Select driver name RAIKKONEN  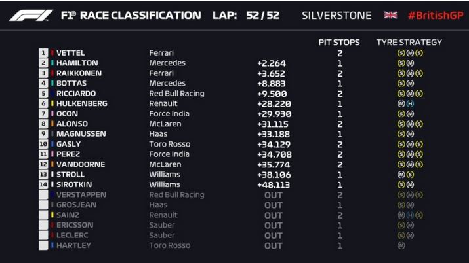click(79, 73)
